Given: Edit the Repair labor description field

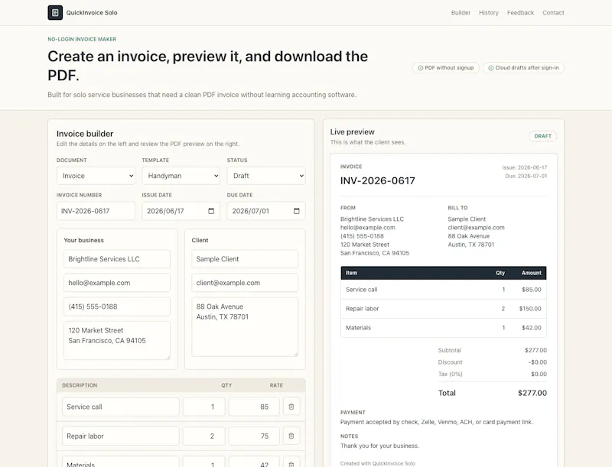Looking at the screenshot, I should [121, 436].
